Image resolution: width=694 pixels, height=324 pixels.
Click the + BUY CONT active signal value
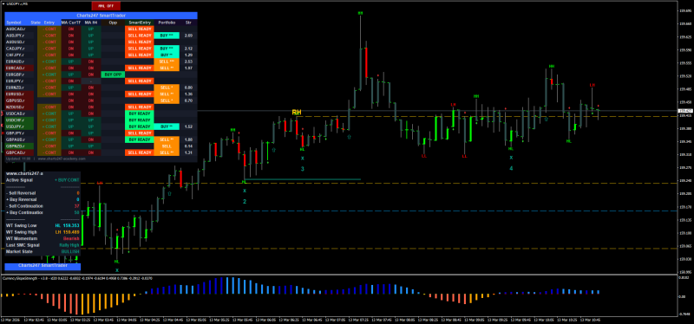(67, 180)
